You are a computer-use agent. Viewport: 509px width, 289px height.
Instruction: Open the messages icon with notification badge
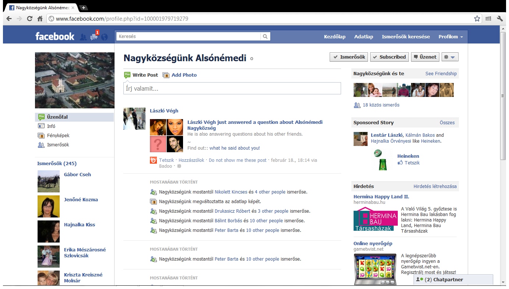tap(94, 37)
